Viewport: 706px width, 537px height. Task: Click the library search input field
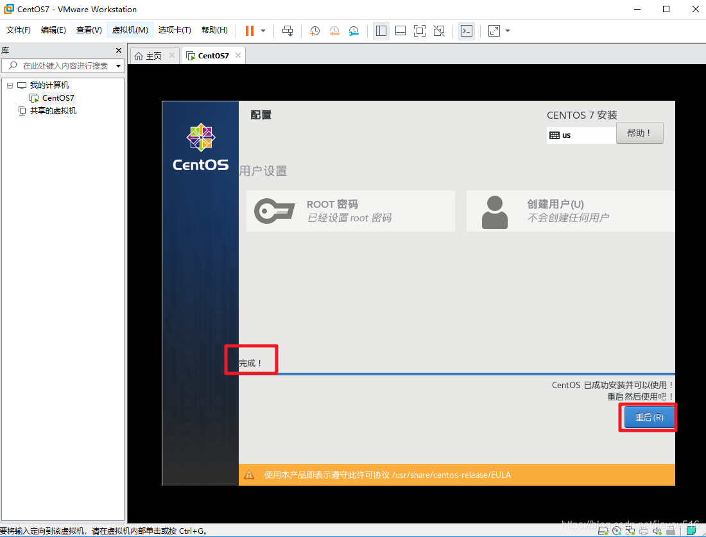[x=63, y=65]
